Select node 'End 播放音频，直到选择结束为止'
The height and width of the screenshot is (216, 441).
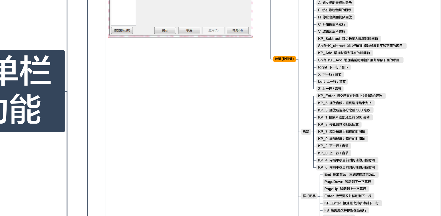[x=350, y=175]
